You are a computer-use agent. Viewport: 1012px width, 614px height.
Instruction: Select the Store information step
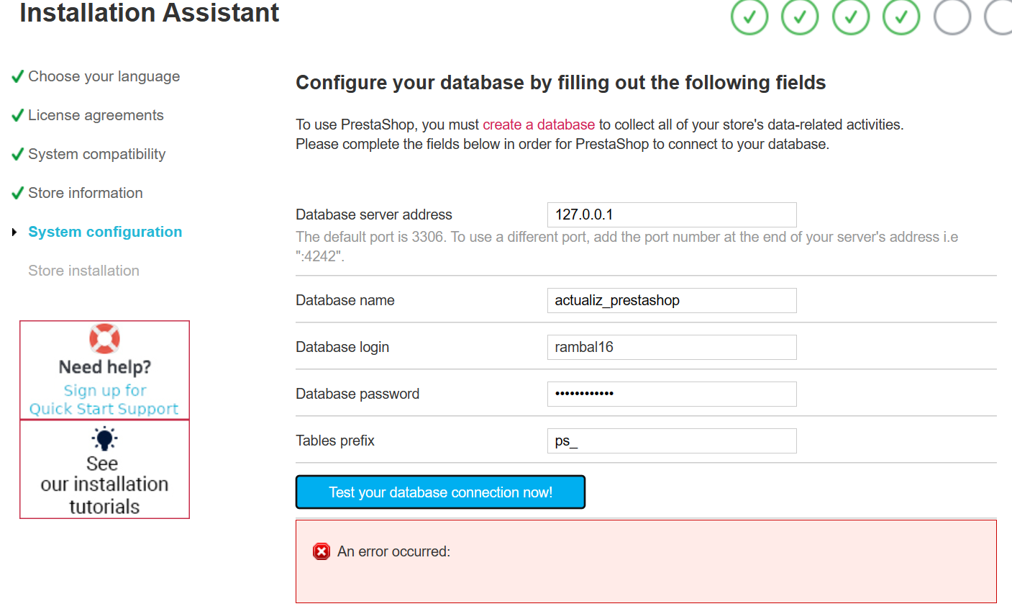(x=85, y=193)
